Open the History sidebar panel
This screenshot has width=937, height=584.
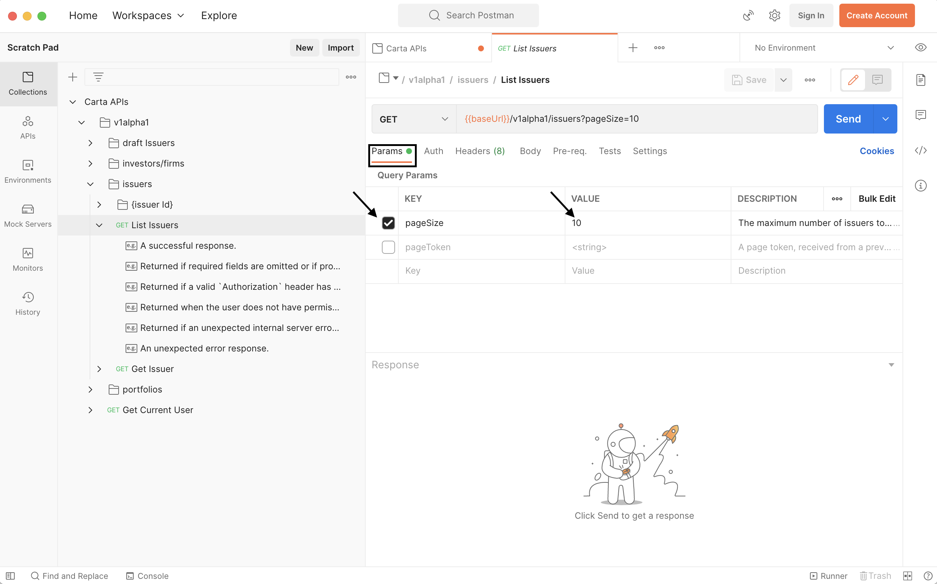pos(28,304)
